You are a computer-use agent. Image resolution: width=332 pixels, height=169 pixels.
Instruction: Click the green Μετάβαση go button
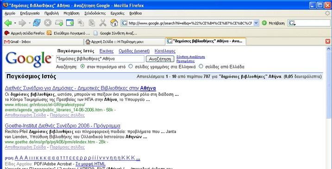(x=273, y=23)
